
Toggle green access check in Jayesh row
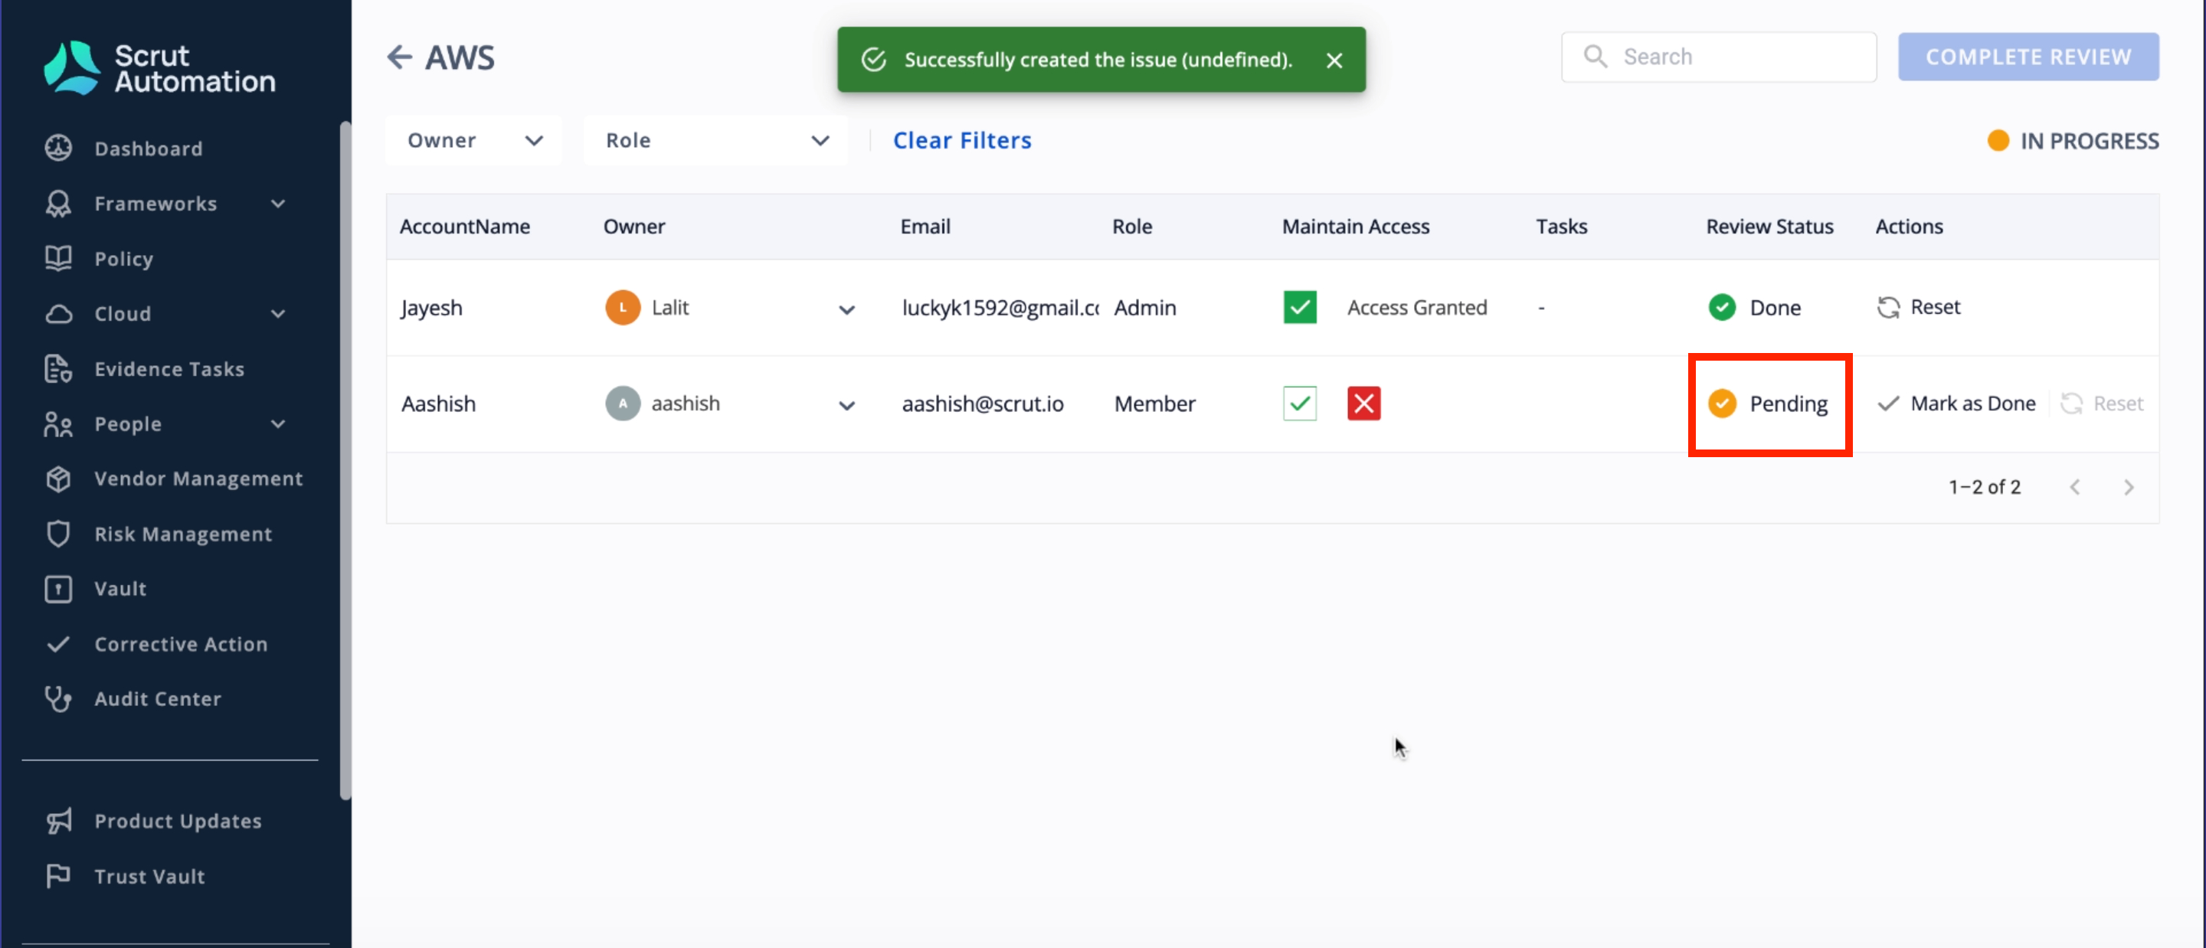(x=1299, y=307)
